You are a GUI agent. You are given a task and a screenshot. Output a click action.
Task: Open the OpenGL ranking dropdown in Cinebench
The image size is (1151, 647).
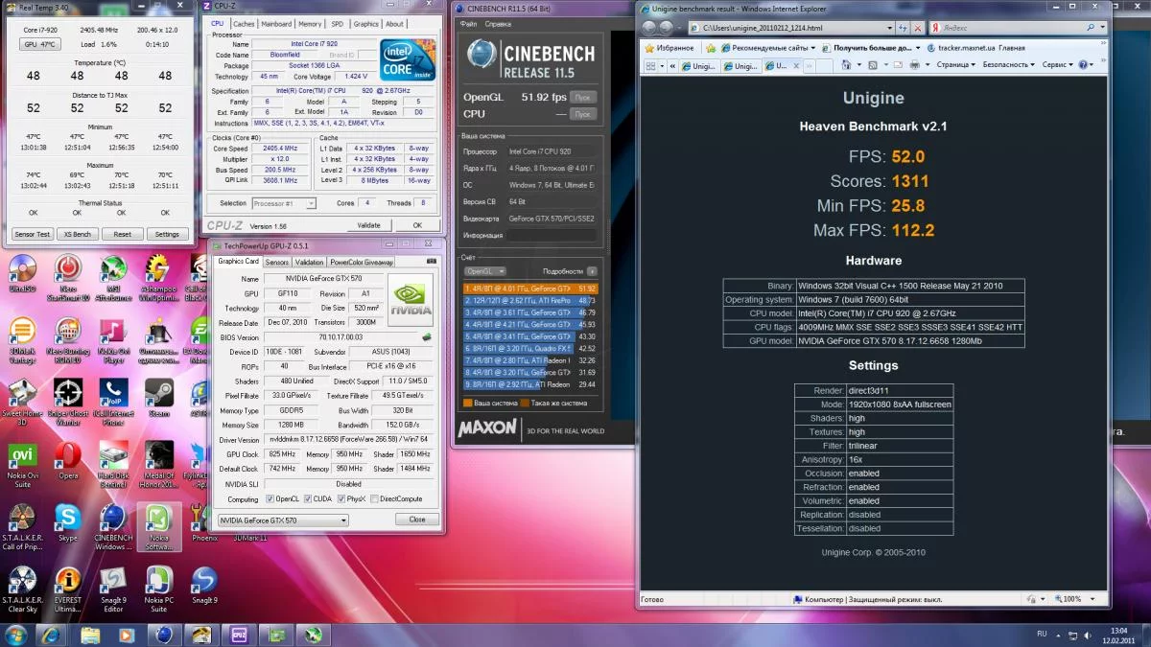point(485,271)
